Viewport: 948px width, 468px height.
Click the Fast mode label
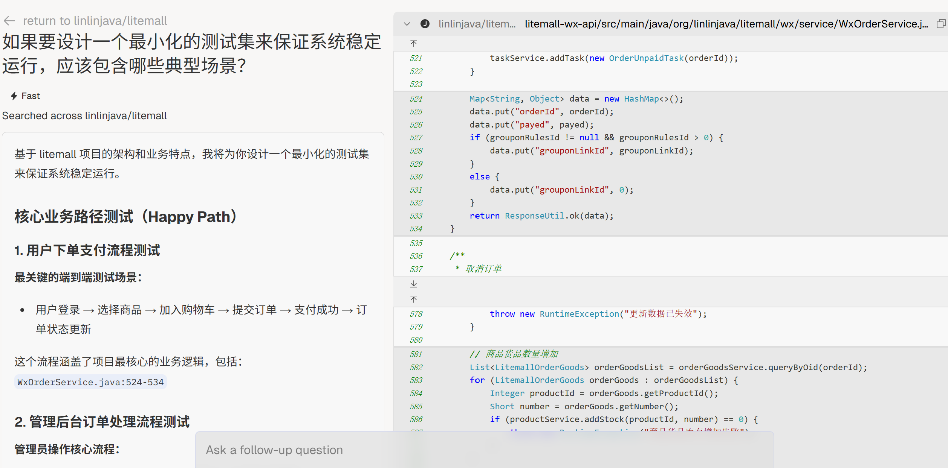[x=31, y=96]
